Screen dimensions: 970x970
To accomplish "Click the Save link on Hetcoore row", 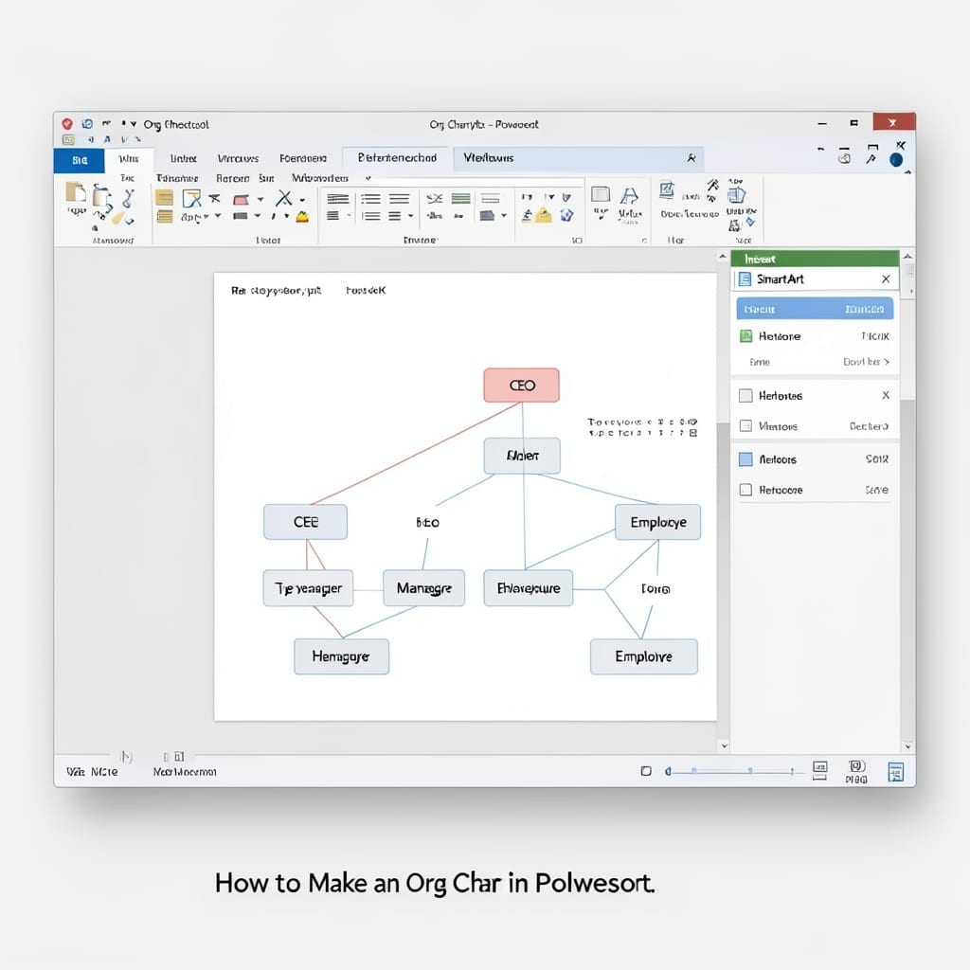I will pos(876,490).
